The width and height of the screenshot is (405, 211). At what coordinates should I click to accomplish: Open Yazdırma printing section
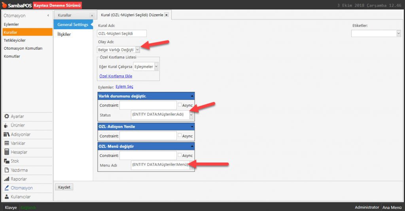[19, 170]
